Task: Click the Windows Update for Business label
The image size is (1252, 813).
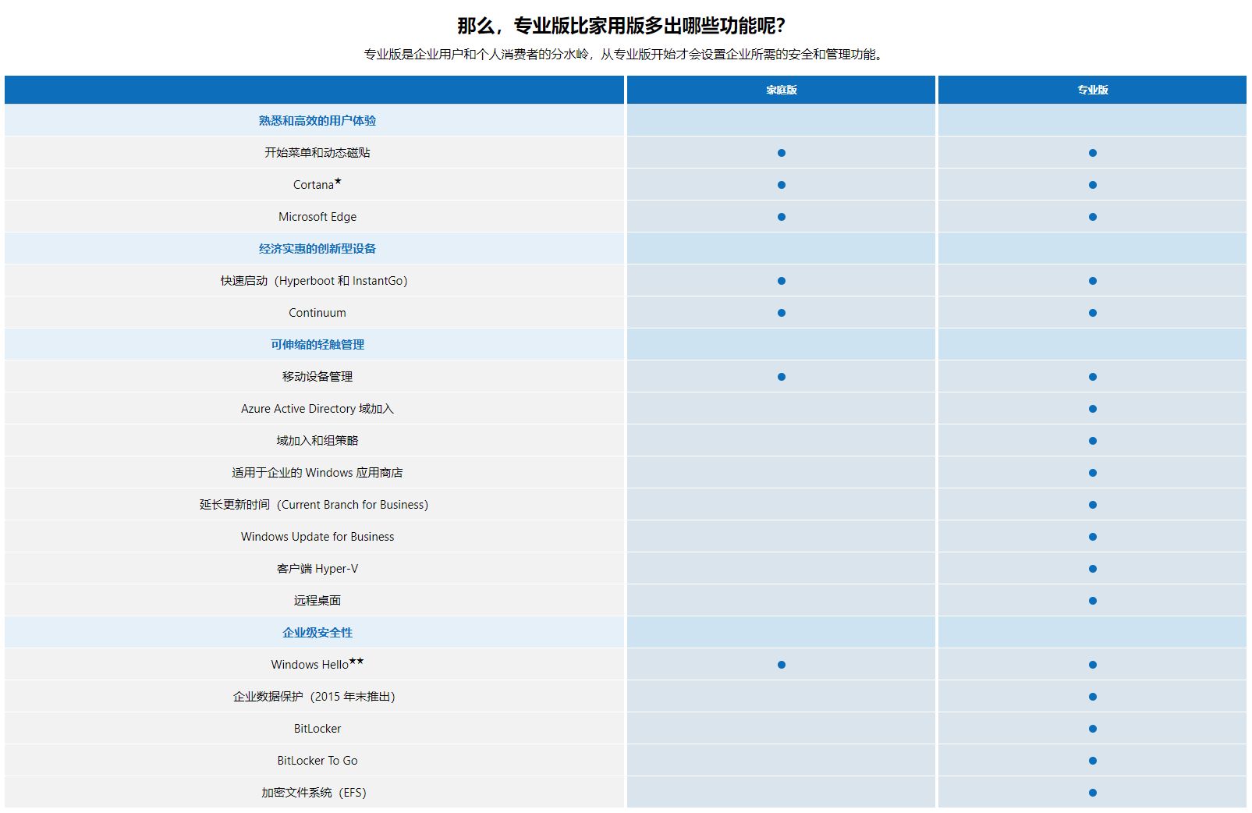Action: [x=317, y=537]
